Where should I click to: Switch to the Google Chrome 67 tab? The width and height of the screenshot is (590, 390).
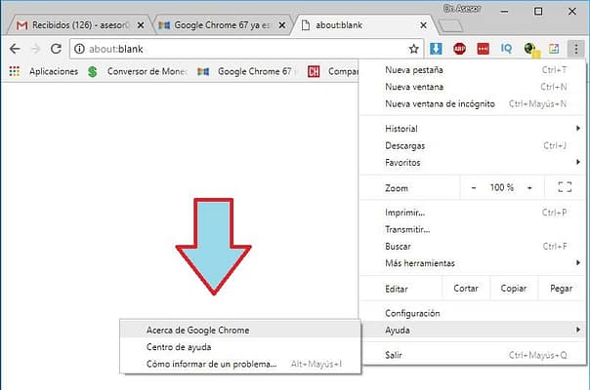coord(222,25)
